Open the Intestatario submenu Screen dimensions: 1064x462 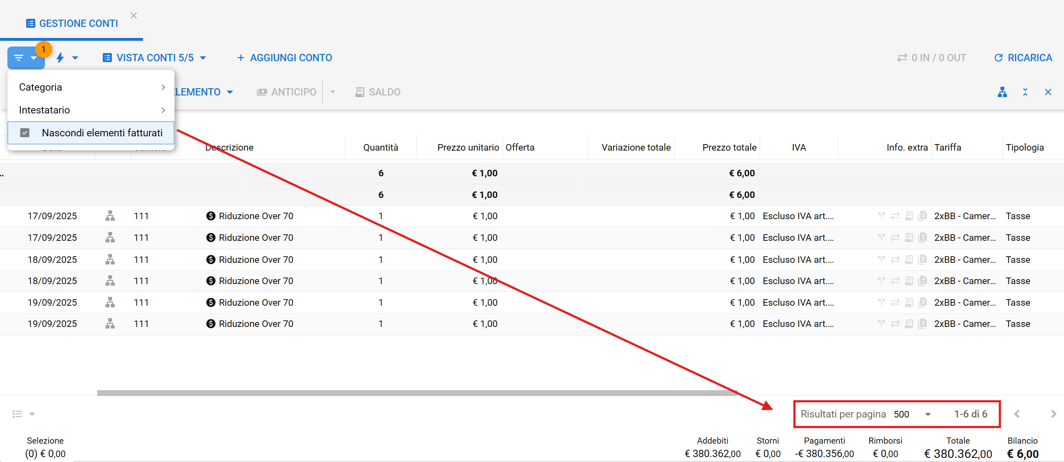91,110
